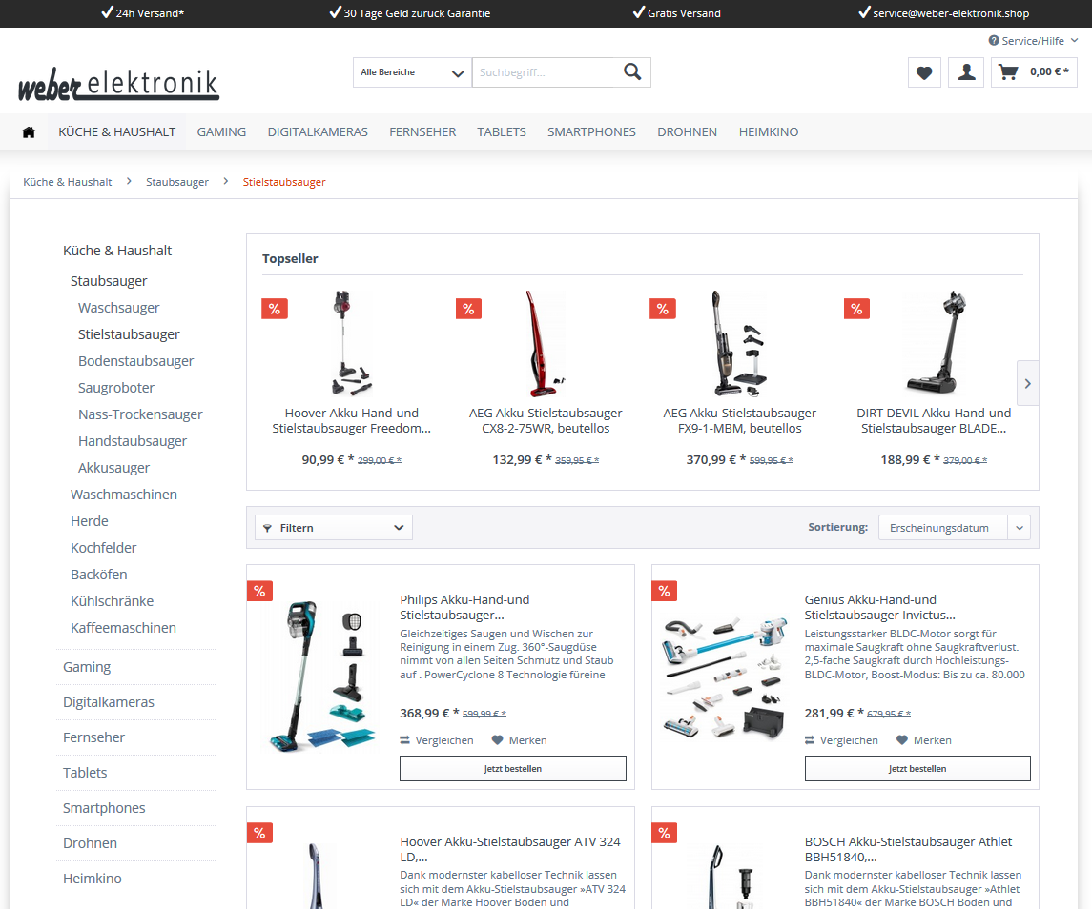Click discount badge on Philips product card
Screen dimensions: 1092x909
coord(259,591)
